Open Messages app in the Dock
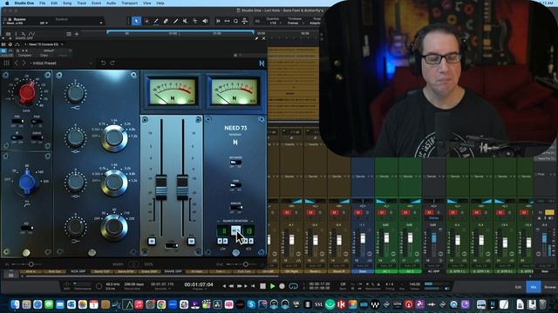This screenshot has width=558, height=313. (49, 304)
